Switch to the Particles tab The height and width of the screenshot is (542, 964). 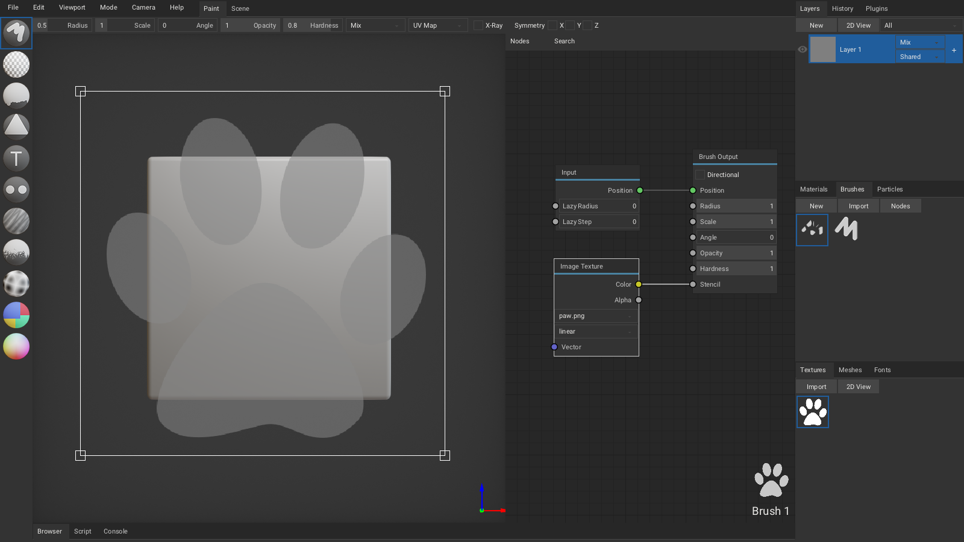click(x=890, y=189)
